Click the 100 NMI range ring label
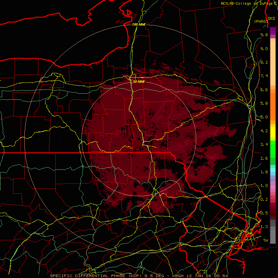The height and width of the screenshot is (278, 278). [x=139, y=24]
